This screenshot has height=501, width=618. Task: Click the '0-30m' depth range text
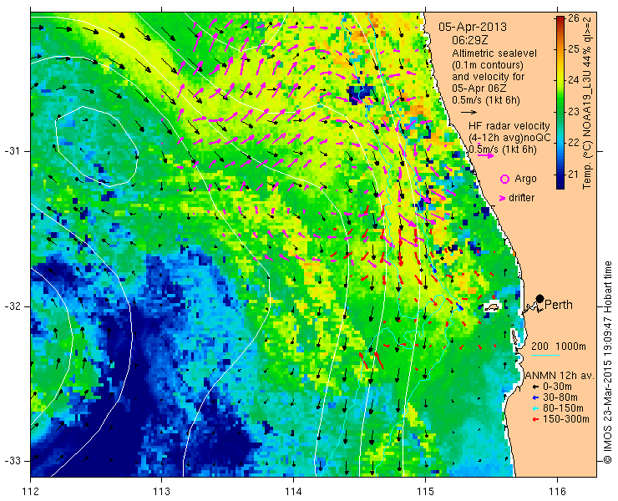(557, 387)
